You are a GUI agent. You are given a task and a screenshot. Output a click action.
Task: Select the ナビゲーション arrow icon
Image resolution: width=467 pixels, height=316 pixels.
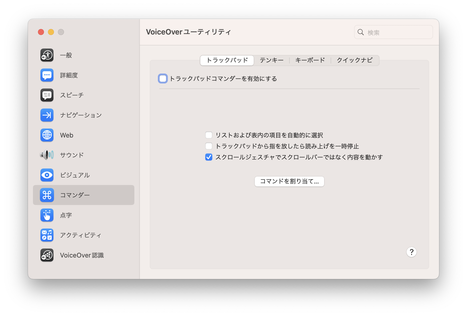point(47,115)
